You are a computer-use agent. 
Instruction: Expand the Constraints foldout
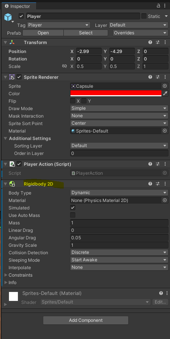click(x=6, y=275)
